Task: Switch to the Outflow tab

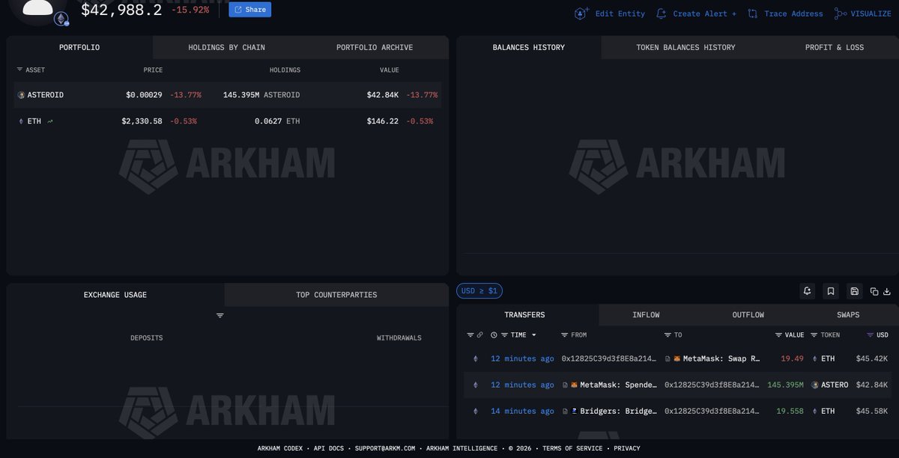Action: (748, 315)
